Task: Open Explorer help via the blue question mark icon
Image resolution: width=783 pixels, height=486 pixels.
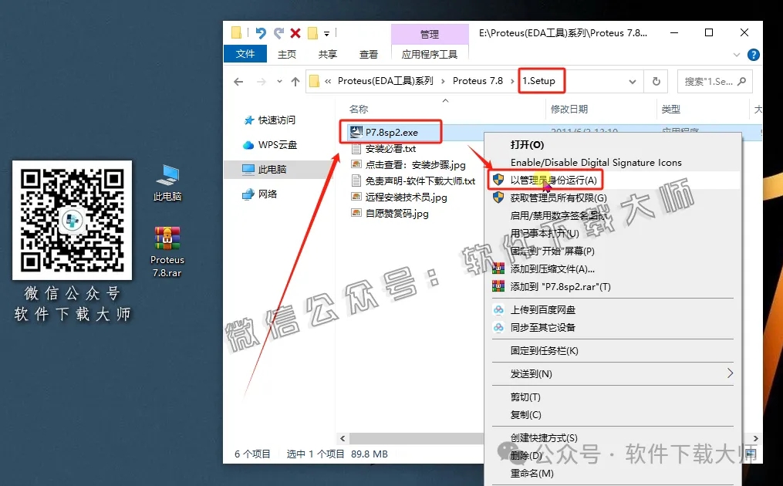Action: 753,54
